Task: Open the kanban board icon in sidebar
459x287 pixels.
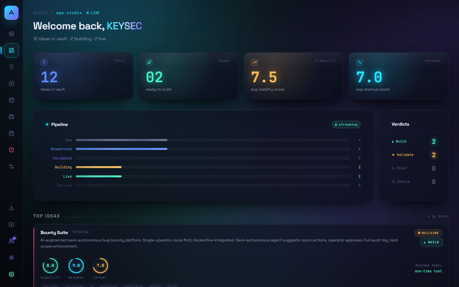Action: click(11, 100)
